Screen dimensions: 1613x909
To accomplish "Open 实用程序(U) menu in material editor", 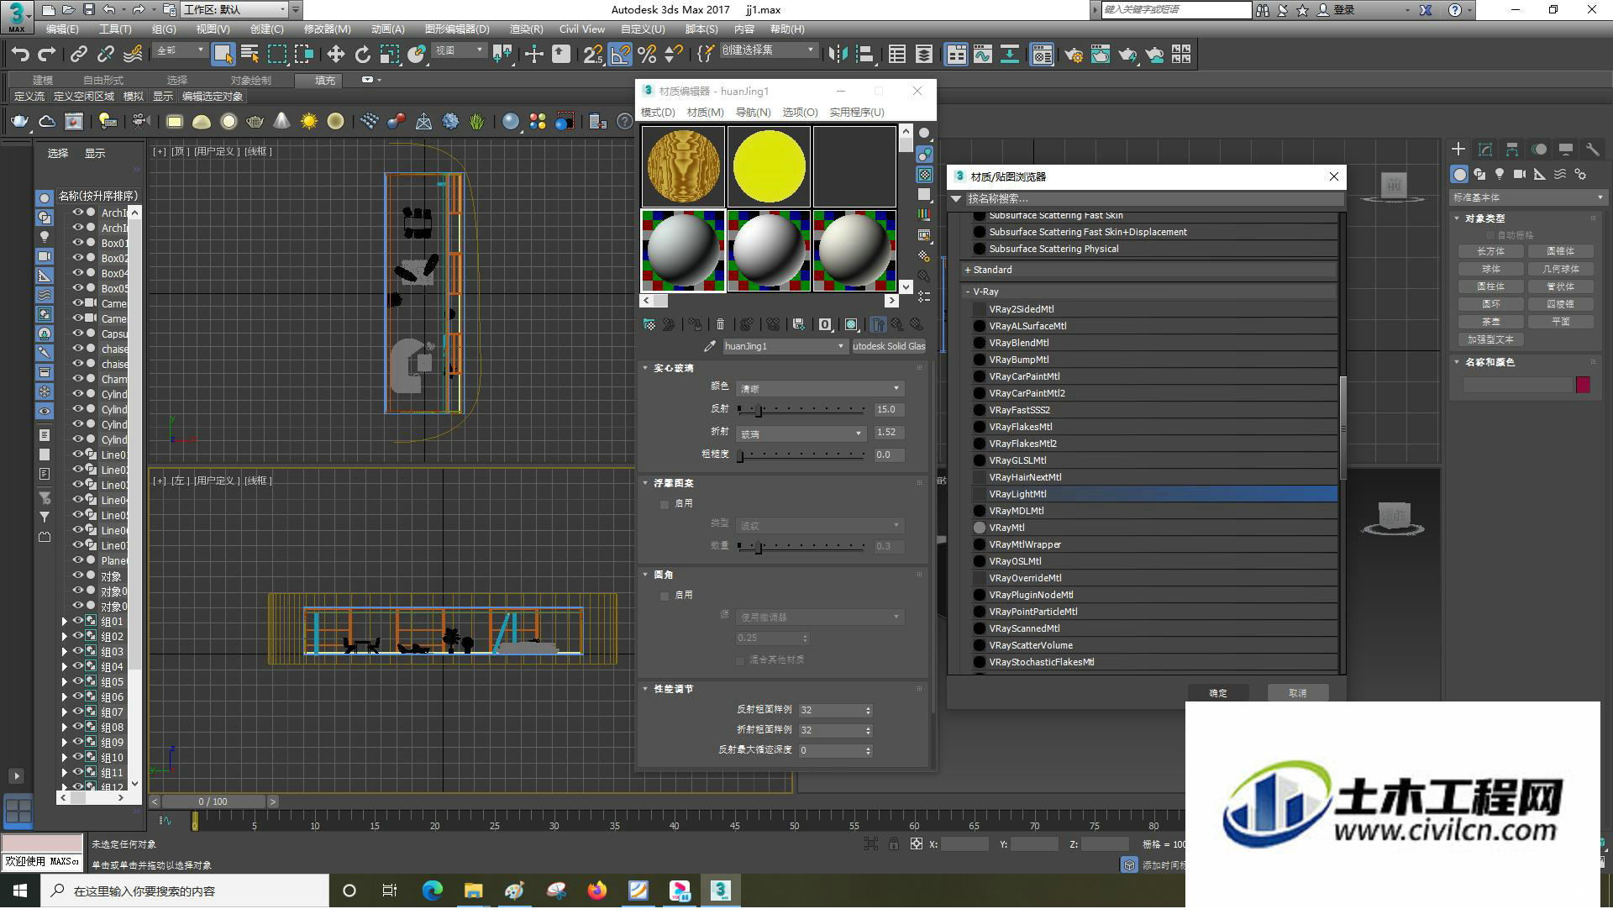I will [x=857, y=112].
